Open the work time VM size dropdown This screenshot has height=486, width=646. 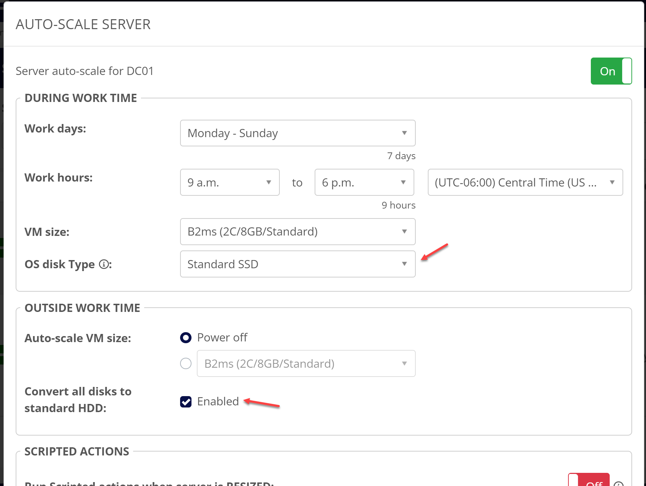[298, 232]
